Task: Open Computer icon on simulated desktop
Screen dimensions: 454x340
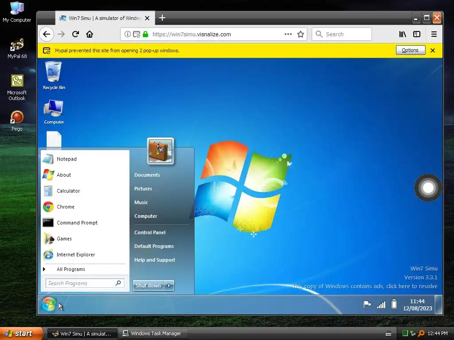Action: 54,112
